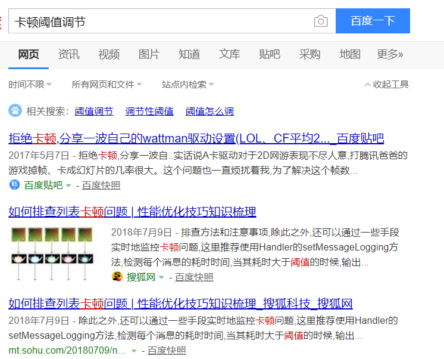Switch to the 图片 tab
The width and height of the screenshot is (444, 359).
point(149,54)
